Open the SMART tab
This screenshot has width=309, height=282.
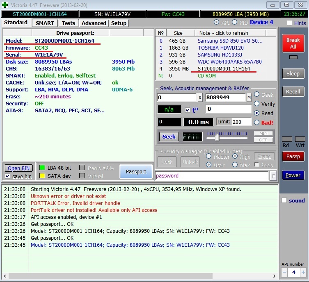tap(45, 23)
